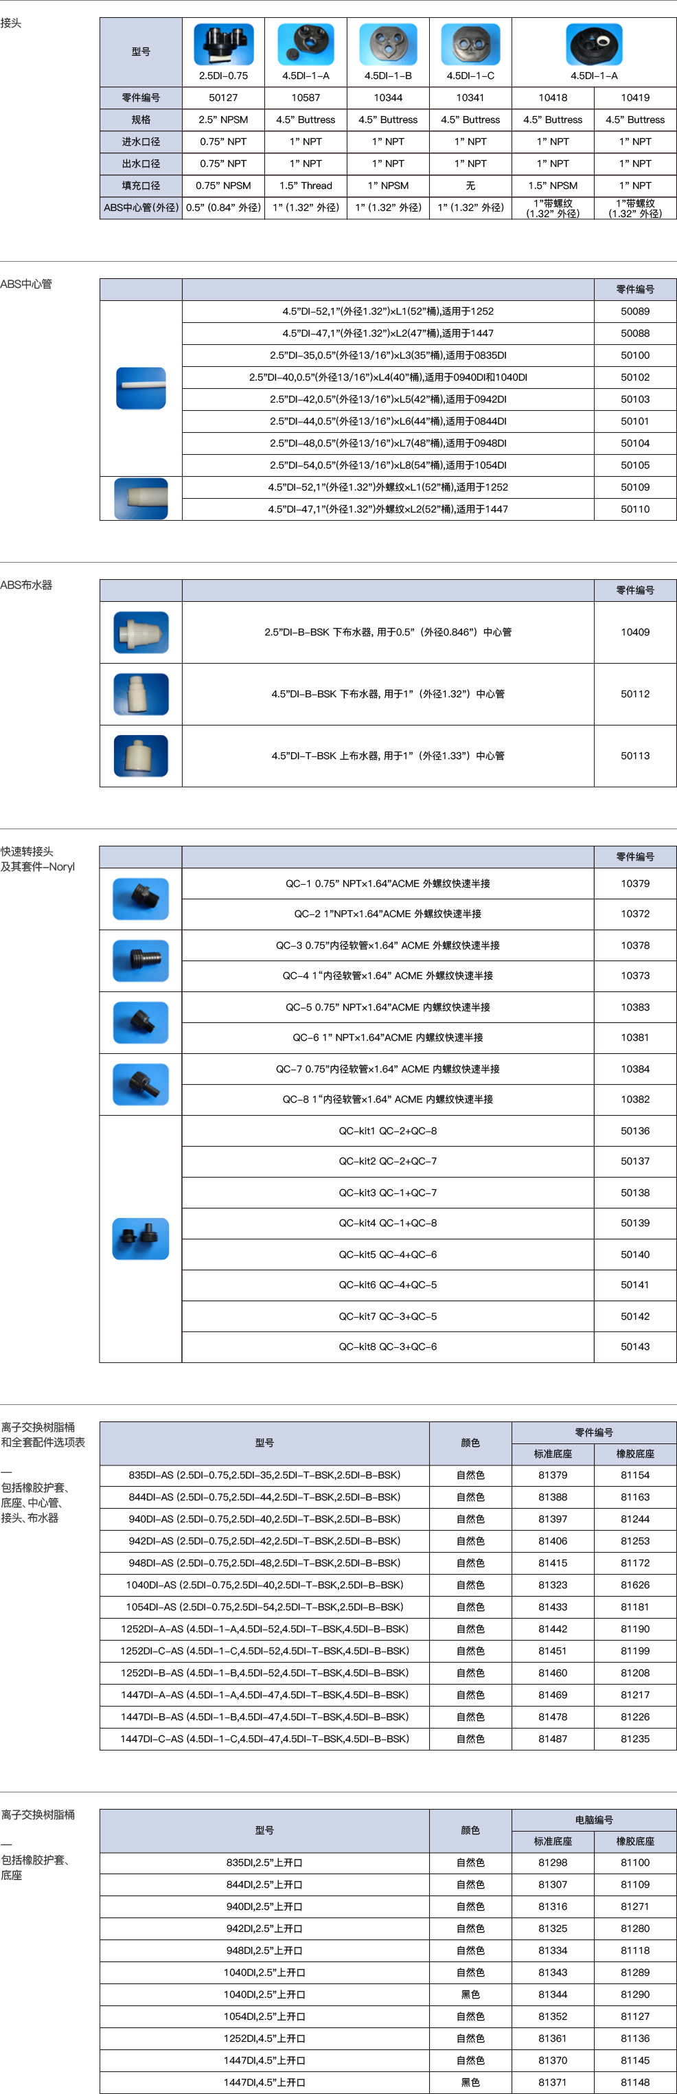Image resolution: width=677 pixels, height=2094 pixels.
Task: Select the 835DI-AS model row text
Action: coord(264,1474)
